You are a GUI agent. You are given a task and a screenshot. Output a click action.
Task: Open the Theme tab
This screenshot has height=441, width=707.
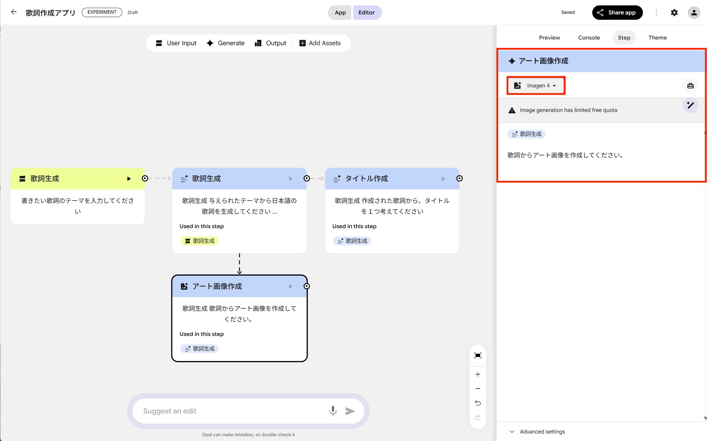click(x=657, y=38)
